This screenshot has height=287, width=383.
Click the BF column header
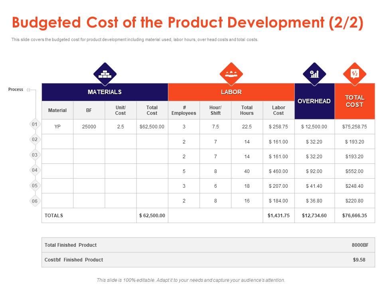pos(89,110)
